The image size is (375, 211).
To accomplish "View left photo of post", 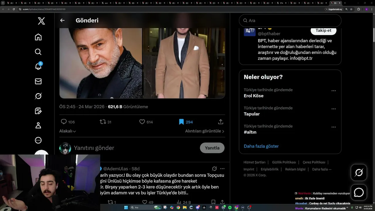I will pyautogui.click(x=100, y=63).
